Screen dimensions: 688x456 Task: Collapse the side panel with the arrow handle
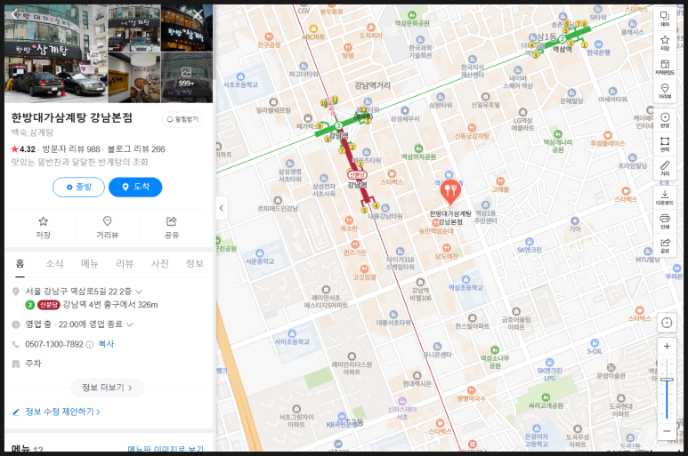(222, 208)
